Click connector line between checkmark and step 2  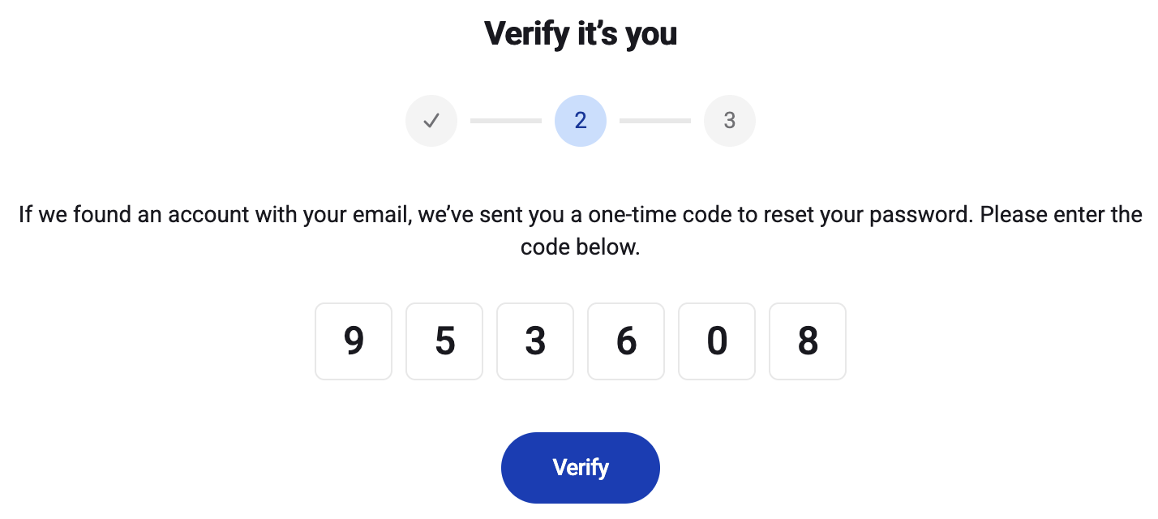(x=506, y=121)
